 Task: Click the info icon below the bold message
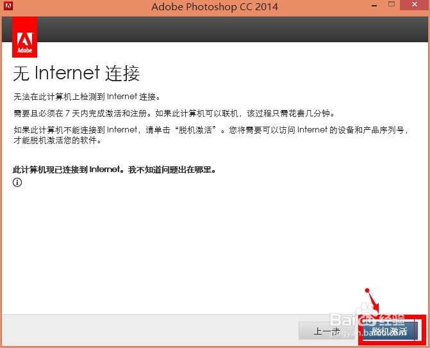pyautogui.click(x=17, y=182)
